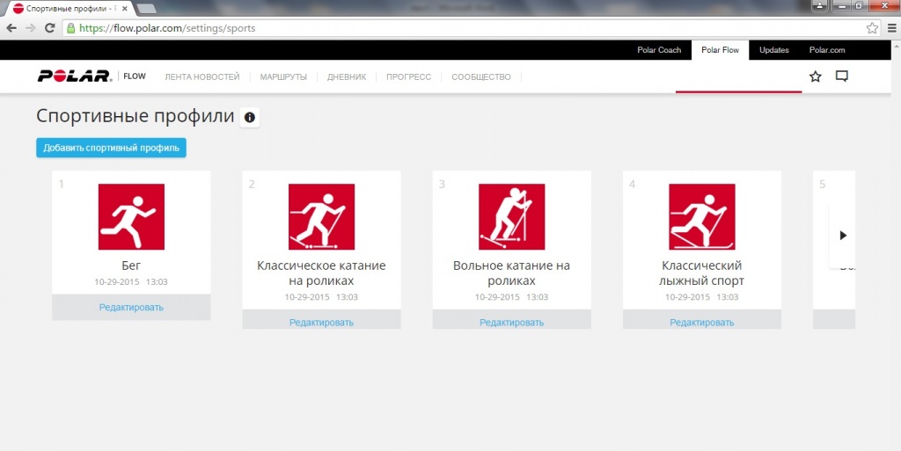Screen dimensions: 901x451
Task: Click the Chrome user profile button in title bar
Action: tap(819, 6)
